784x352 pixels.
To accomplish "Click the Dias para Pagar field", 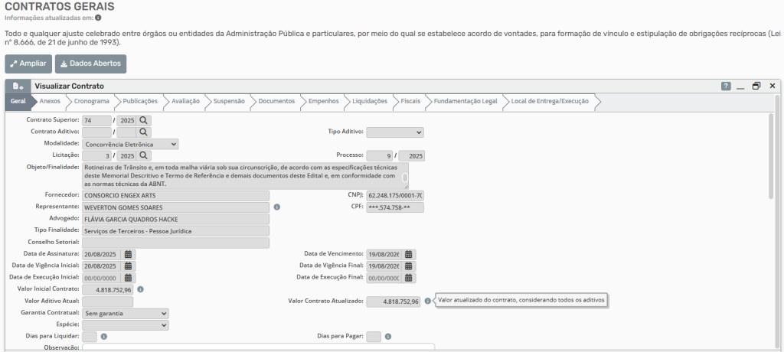I will (374, 337).
